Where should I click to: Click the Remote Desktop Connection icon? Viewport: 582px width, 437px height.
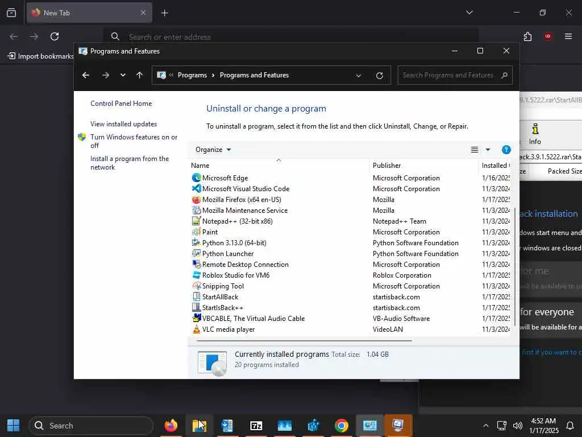pos(196,264)
